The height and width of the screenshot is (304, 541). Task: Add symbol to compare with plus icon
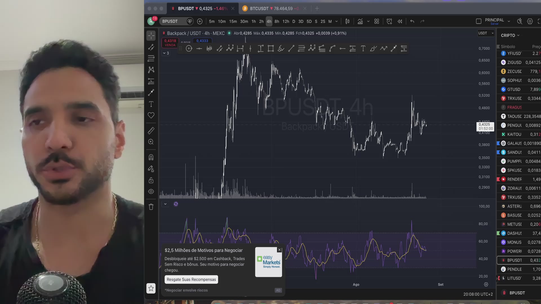tap(200, 21)
